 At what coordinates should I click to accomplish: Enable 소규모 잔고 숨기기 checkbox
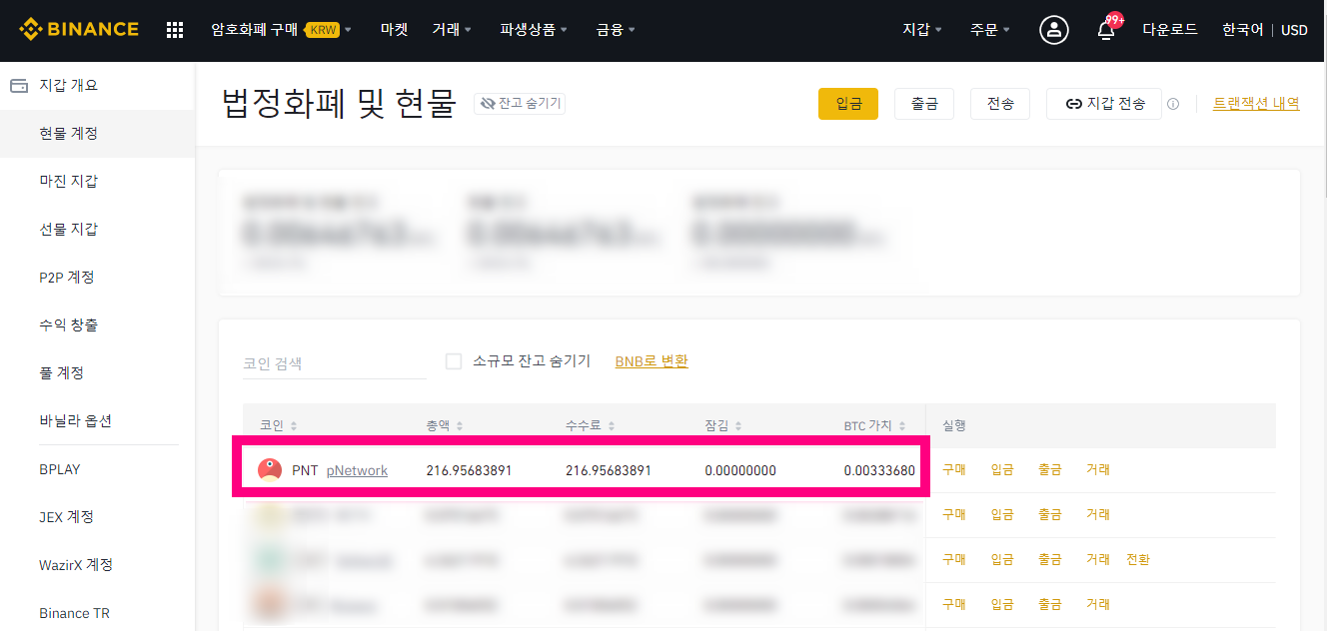[454, 361]
